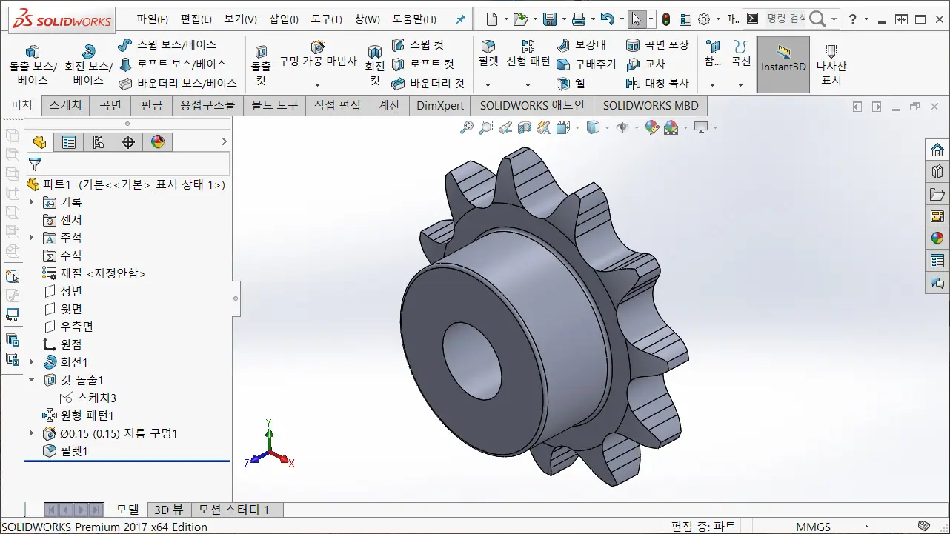Viewport: 950px width, 534px height.
Task: Open the PropertyManager tab
Action: pyautogui.click(x=69, y=142)
